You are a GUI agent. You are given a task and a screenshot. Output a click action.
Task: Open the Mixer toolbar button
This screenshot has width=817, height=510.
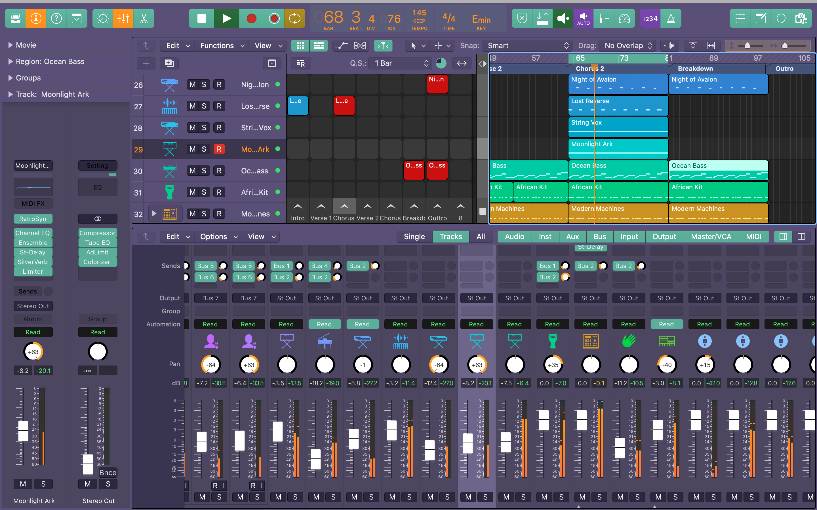click(x=123, y=18)
